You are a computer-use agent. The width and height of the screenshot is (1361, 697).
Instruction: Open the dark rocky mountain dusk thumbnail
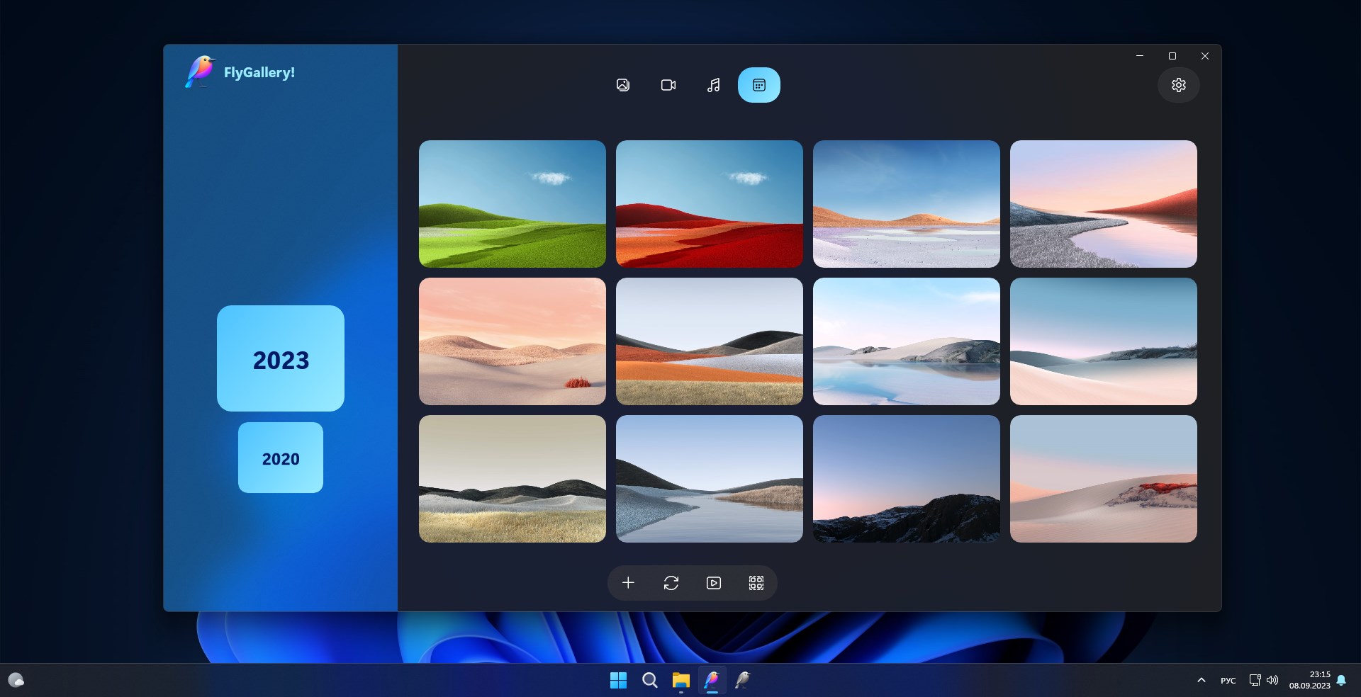coord(907,479)
